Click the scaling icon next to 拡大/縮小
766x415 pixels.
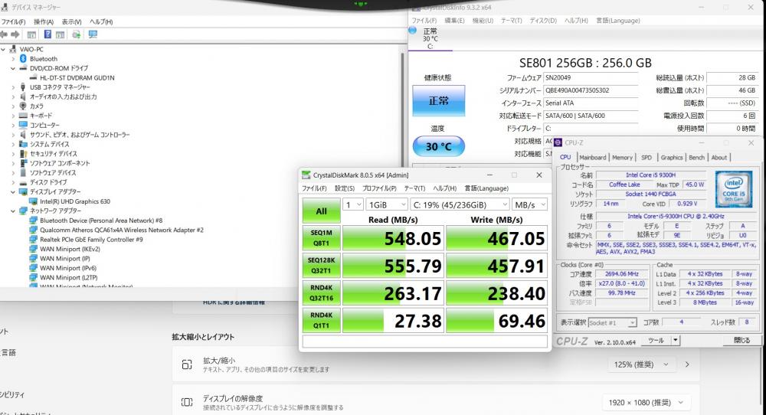click(x=187, y=364)
